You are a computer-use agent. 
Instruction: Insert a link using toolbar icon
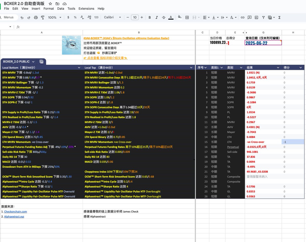click(x=243, y=18)
